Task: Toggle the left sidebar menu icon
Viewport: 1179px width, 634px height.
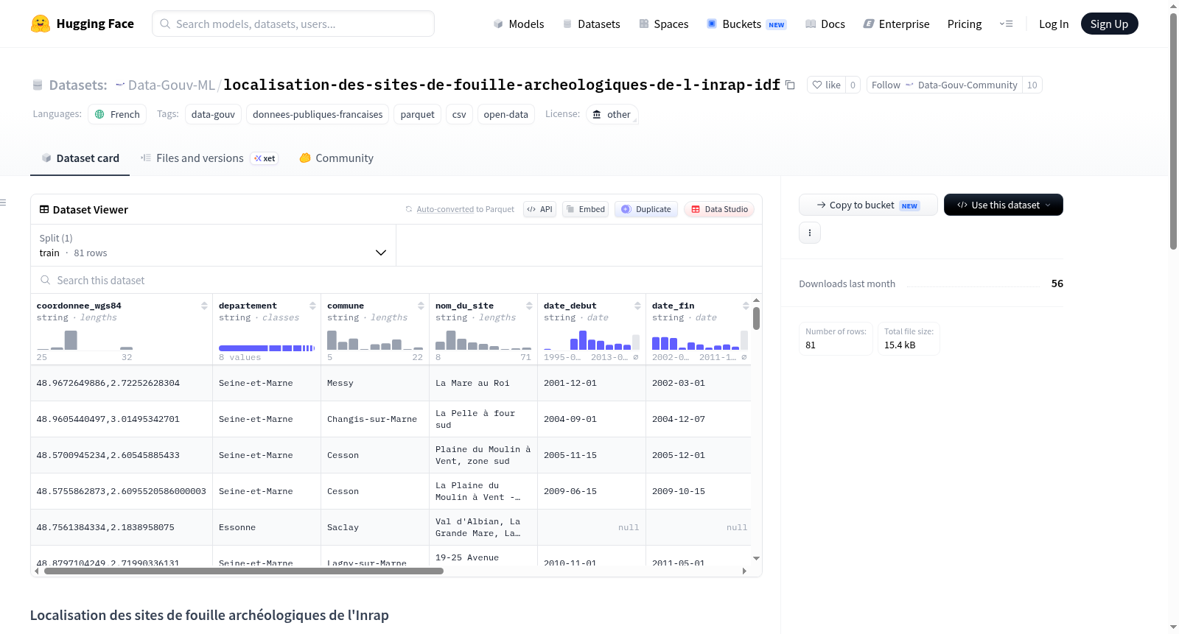Action: (3, 202)
